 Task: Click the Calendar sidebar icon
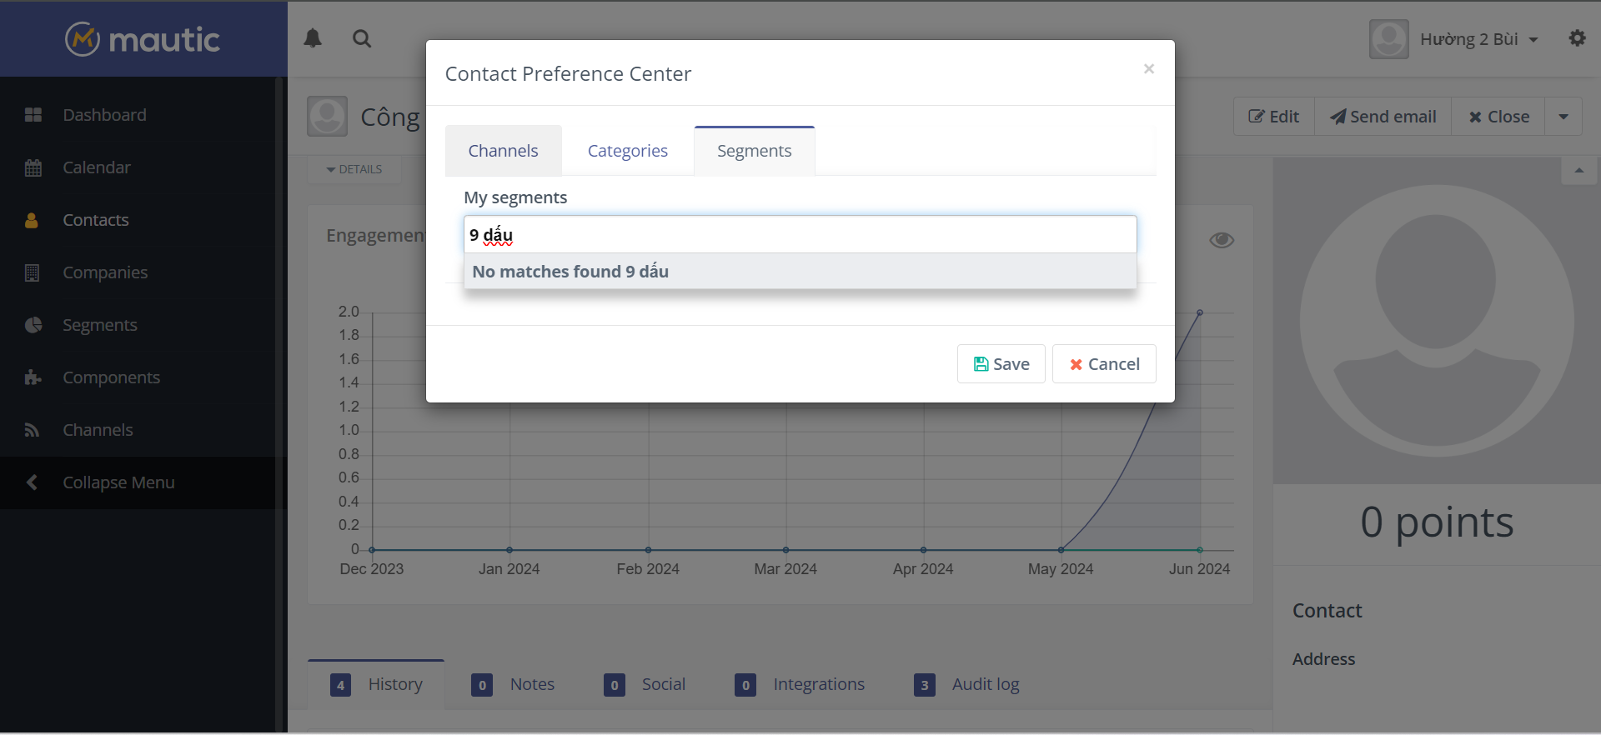pos(33,167)
